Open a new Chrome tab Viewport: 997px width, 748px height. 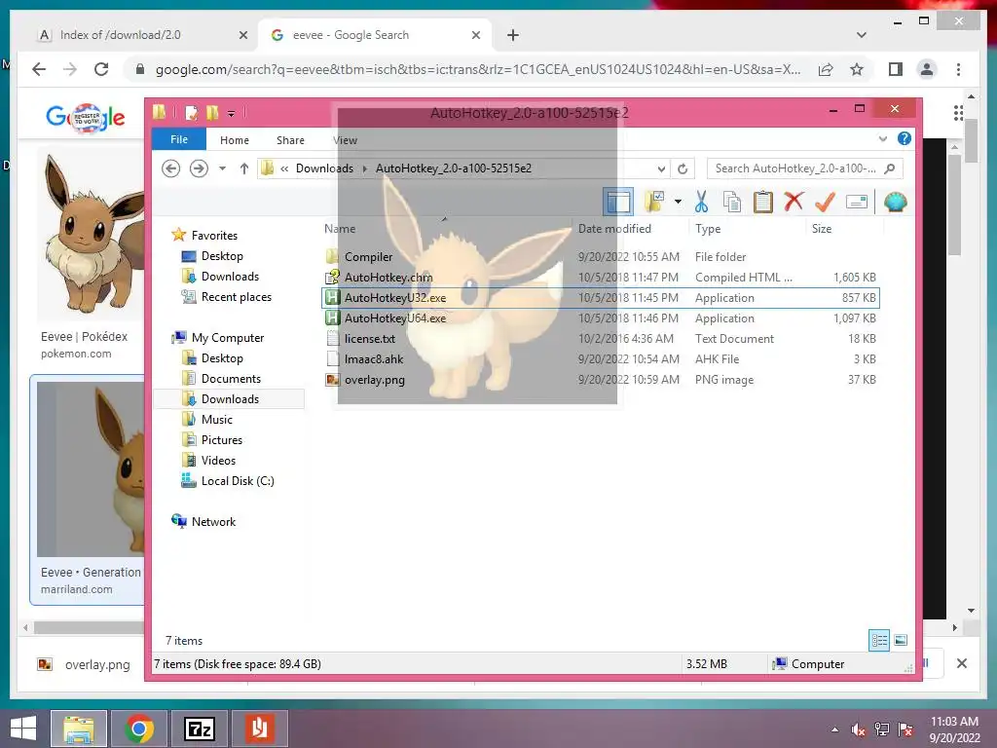coord(513,35)
